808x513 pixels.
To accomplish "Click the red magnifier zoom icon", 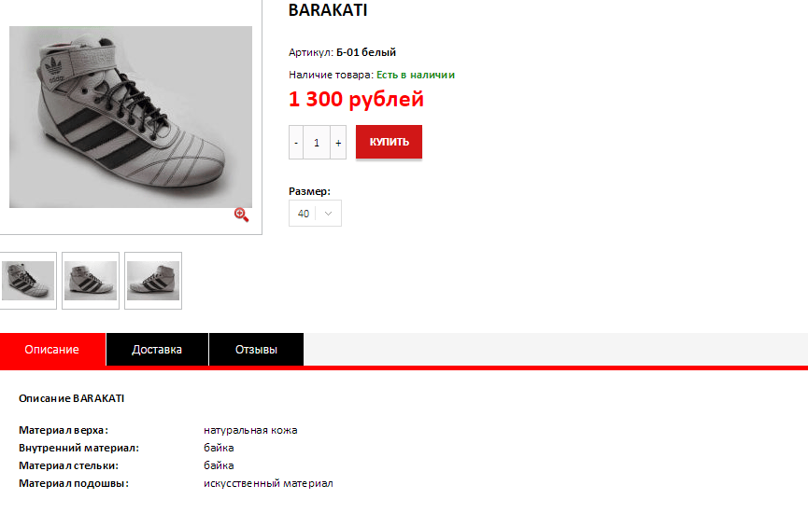I will click(x=241, y=215).
